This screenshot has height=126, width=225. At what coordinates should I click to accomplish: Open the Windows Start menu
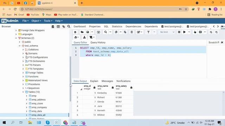click(x=4, y=122)
